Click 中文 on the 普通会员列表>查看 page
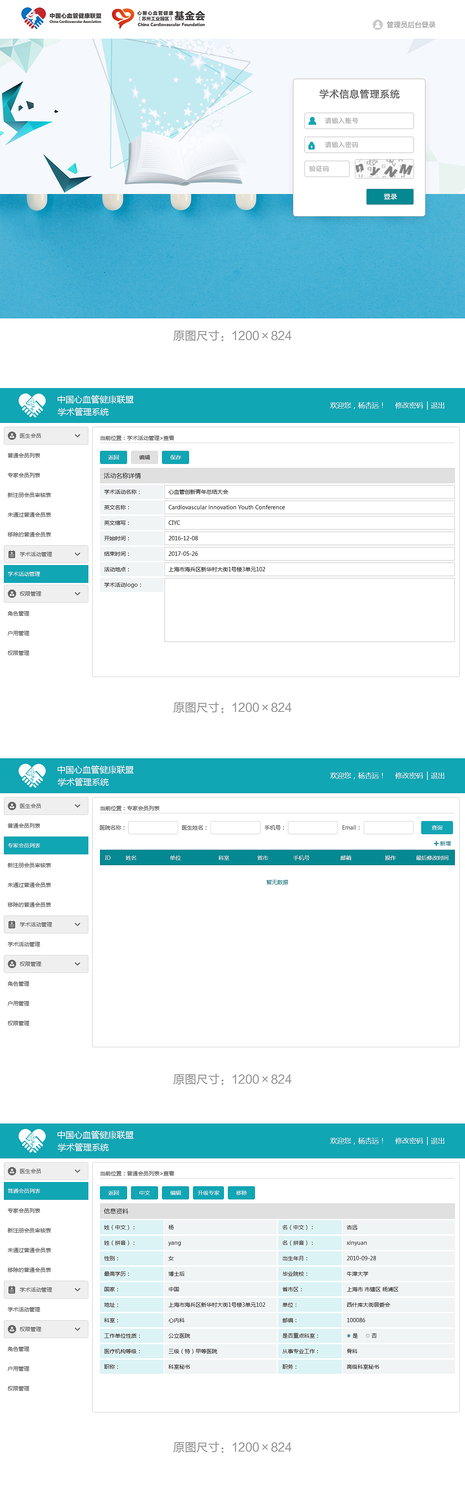The image size is (465, 1493). tap(145, 1193)
